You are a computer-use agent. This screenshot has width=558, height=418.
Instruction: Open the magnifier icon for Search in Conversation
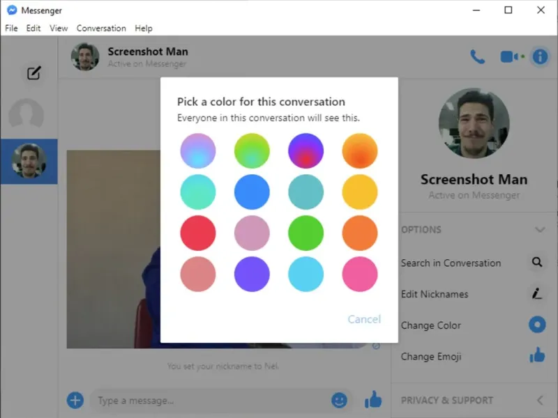click(537, 263)
